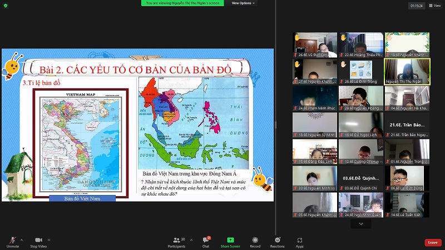The width and height of the screenshot is (445, 250).
Task: Click the encryption shield icon at top left
Action: 5,5
